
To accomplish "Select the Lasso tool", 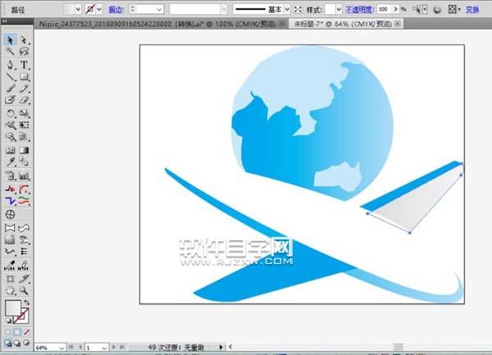I will [x=24, y=51].
